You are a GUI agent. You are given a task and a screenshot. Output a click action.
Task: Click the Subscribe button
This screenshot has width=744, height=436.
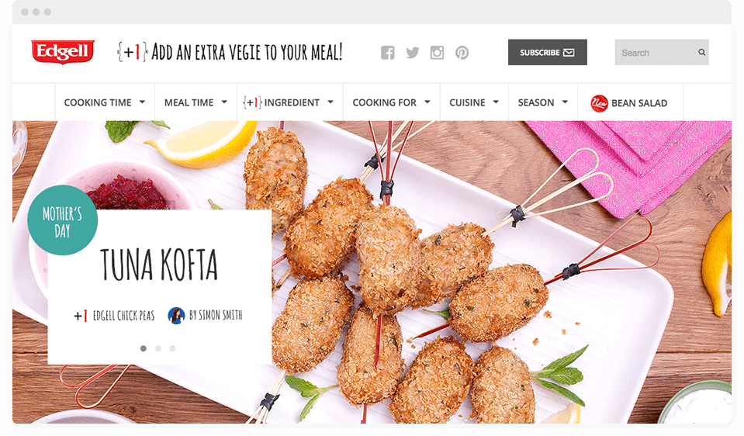(547, 52)
